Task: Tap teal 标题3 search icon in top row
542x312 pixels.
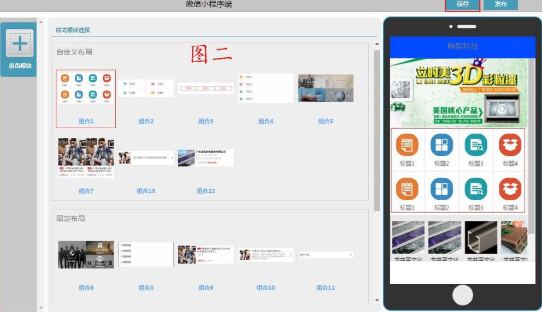Action: [476, 145]
